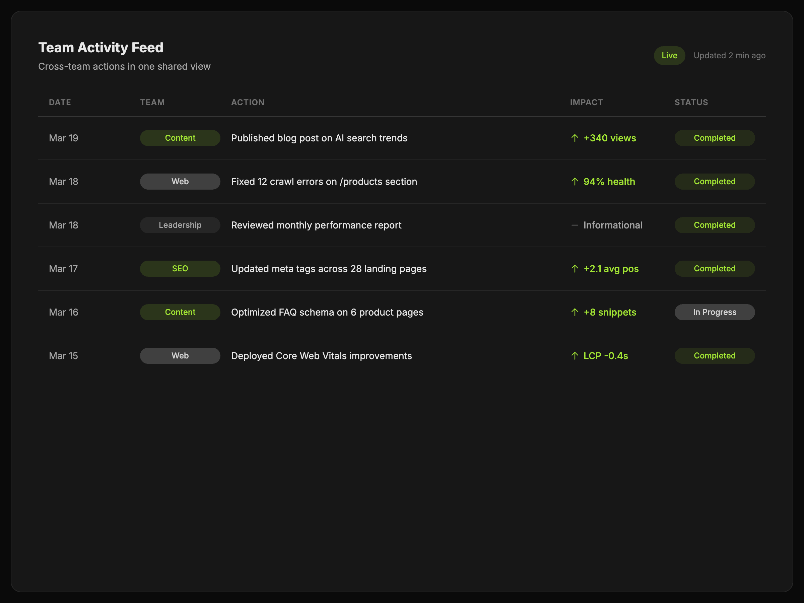Open 'Published blog post on AI search trends'
Screen dimensions: 804x603
[319, 138]
